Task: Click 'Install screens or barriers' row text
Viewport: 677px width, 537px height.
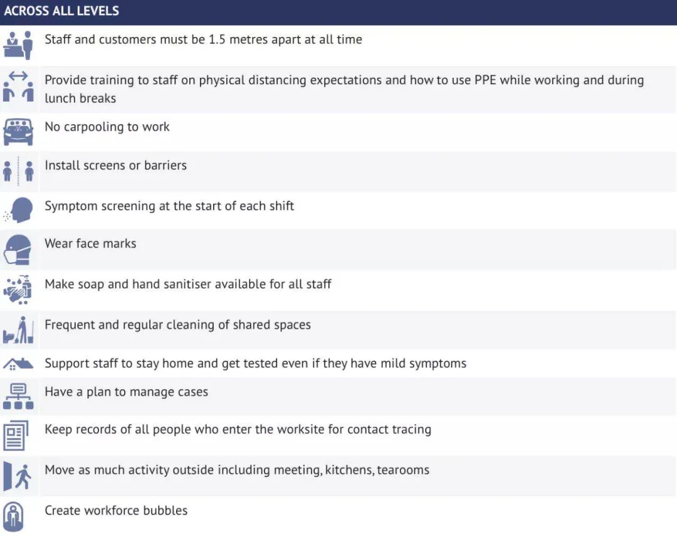Action: tap(116, 166)
